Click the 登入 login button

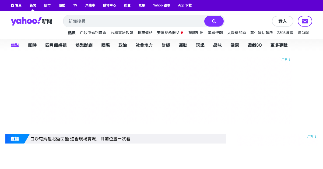pos(282,21)
